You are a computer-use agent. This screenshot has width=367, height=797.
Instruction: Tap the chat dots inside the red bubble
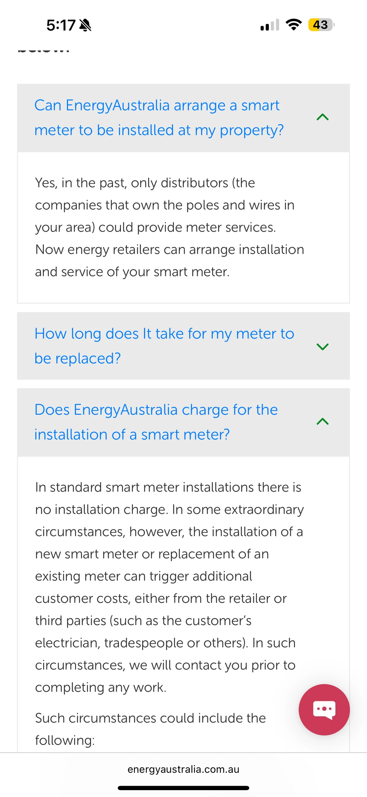point(324,709)
